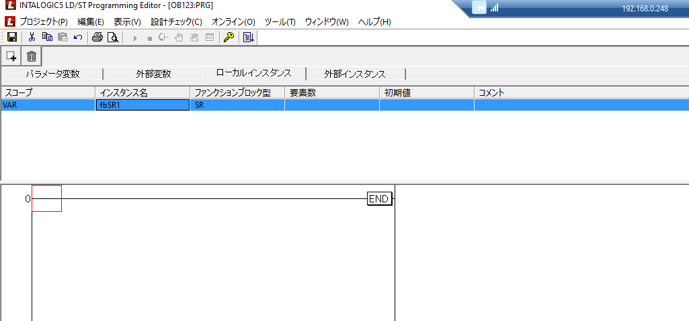Image resolution: width=689 pixels, height=321 pixels.
Task: Click the Undo arrow icon
Action: (x=78, y=38)
